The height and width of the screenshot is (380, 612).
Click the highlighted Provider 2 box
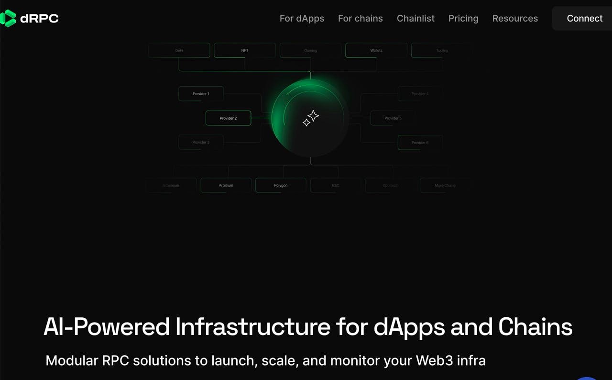228,118
